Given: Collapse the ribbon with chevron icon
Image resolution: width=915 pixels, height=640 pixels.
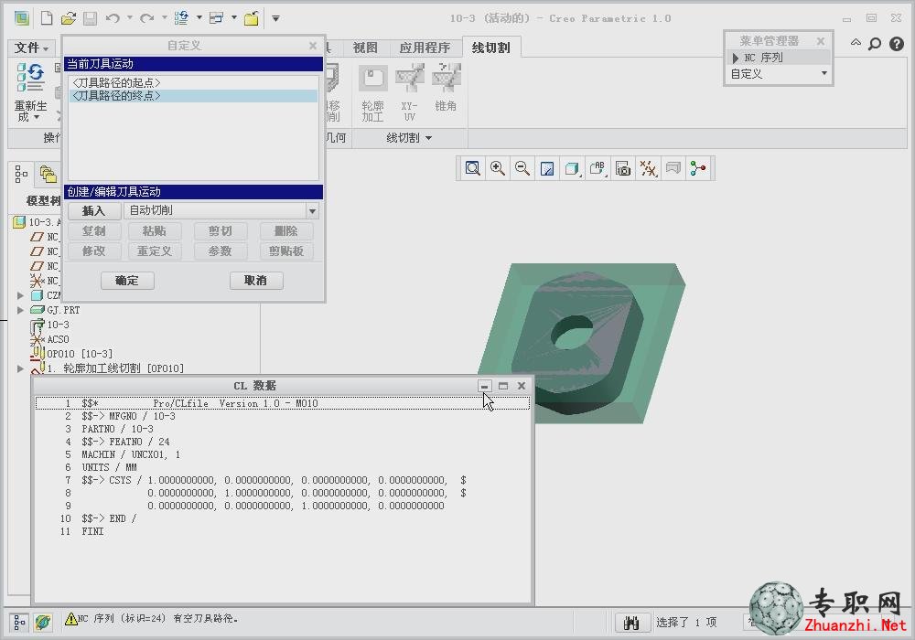Looking at the screenshot, I should click(x=856, y=43).
